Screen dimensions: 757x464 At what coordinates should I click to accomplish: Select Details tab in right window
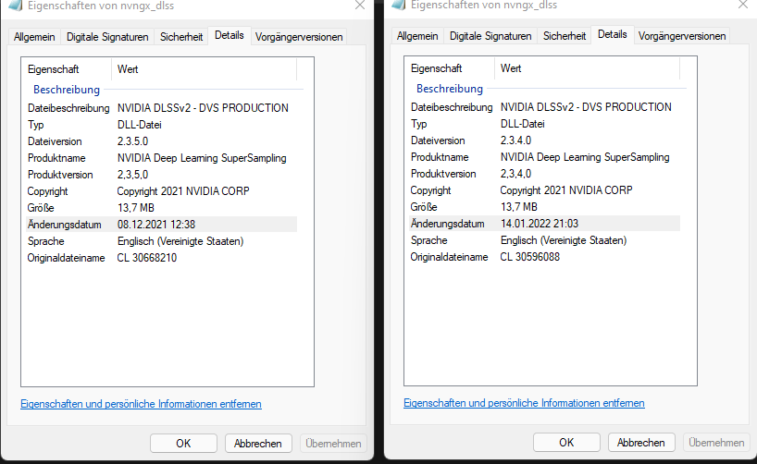[x=612, y=34]
